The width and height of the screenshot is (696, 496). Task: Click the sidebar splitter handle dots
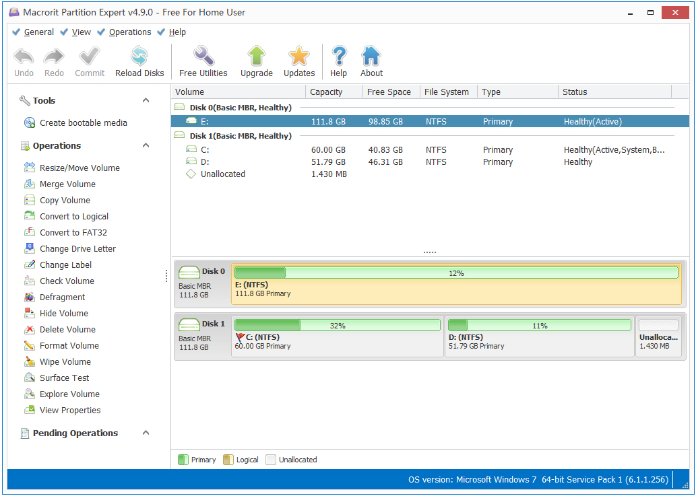tap(166, 276)
